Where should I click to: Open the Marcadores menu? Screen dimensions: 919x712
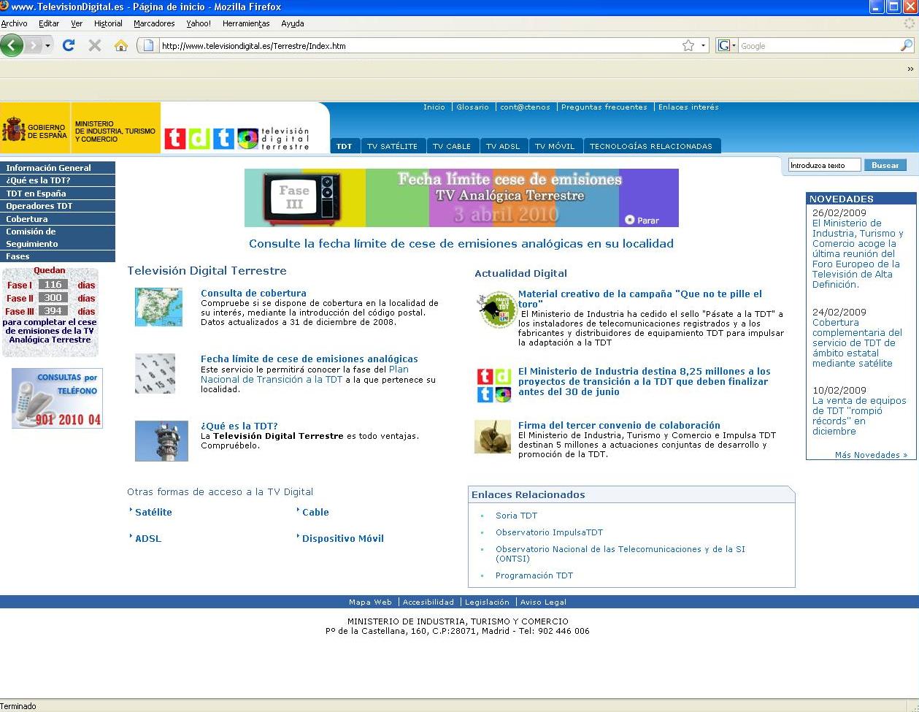pos(154,23)
